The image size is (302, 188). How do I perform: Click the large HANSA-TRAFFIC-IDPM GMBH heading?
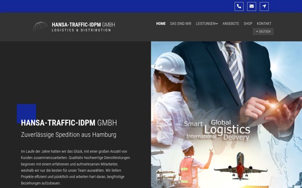(69, 123)
